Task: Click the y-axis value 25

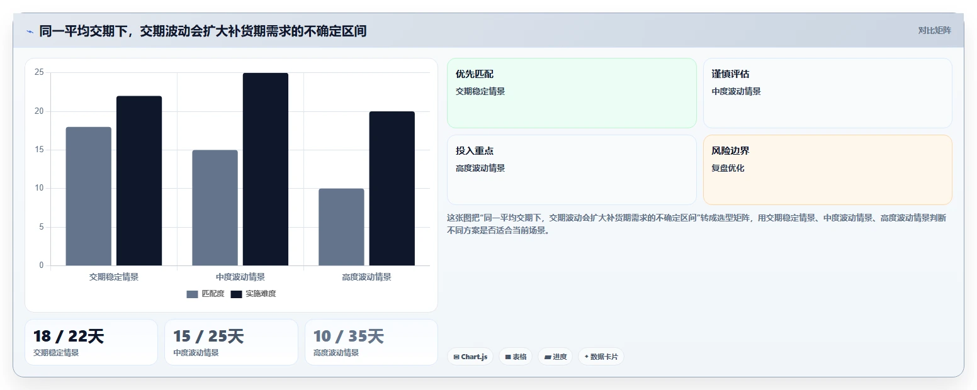Action: (x=39, y=72)
